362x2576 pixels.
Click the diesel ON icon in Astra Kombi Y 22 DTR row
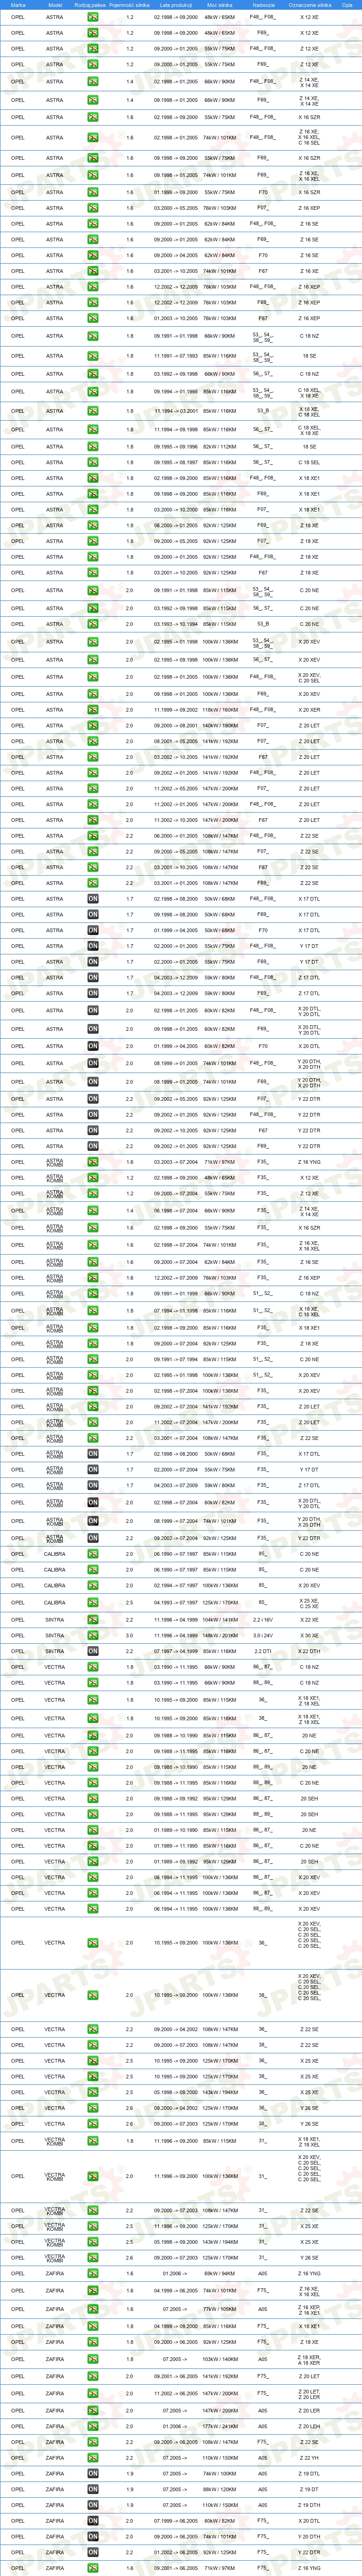93,1538
